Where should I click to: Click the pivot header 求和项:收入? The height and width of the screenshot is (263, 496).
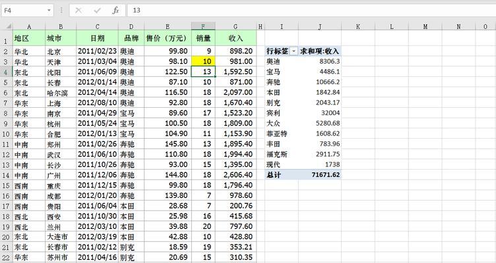319,51
